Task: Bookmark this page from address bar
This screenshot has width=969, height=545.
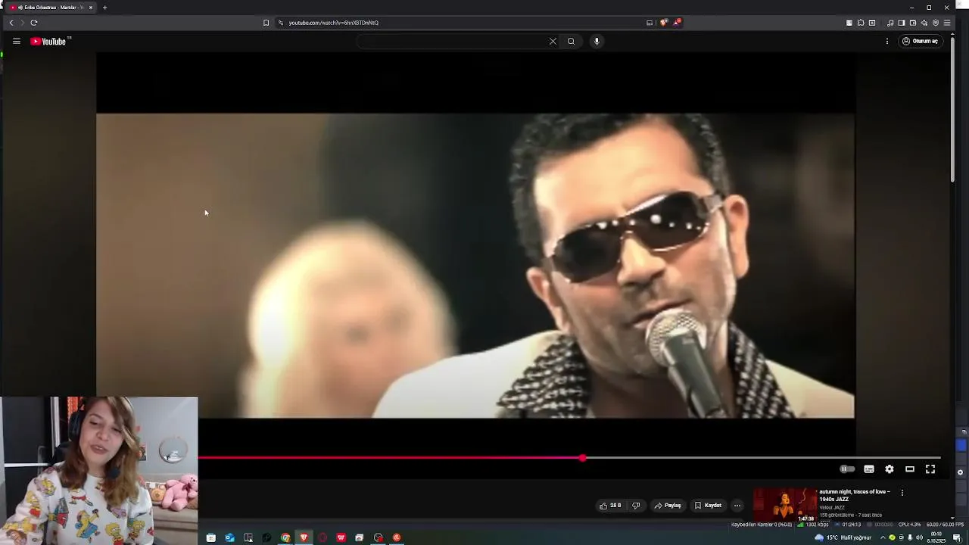Action: [266, 23]
